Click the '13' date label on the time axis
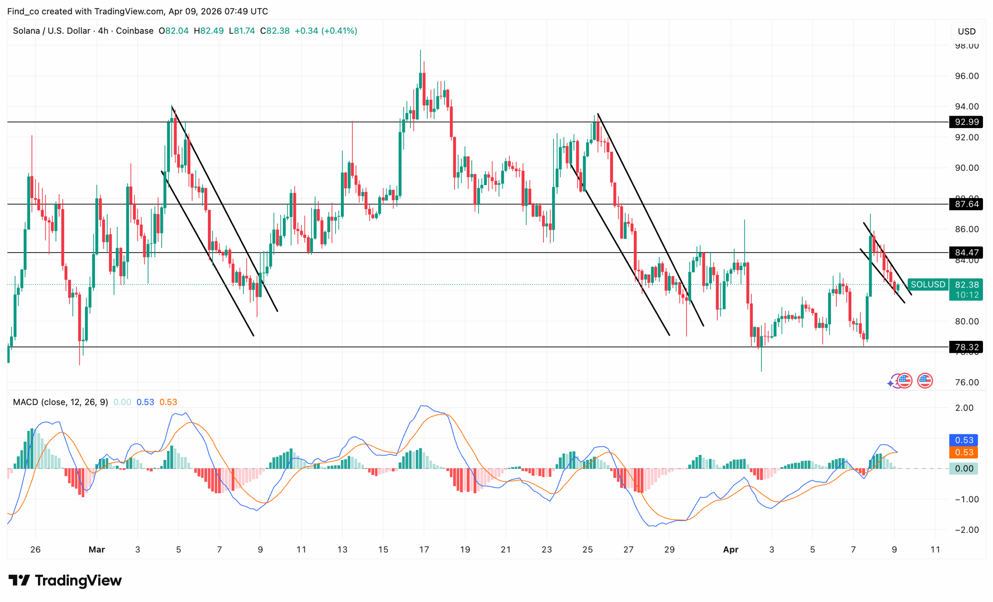Viewport: 993px width, 602px height. 342,549
